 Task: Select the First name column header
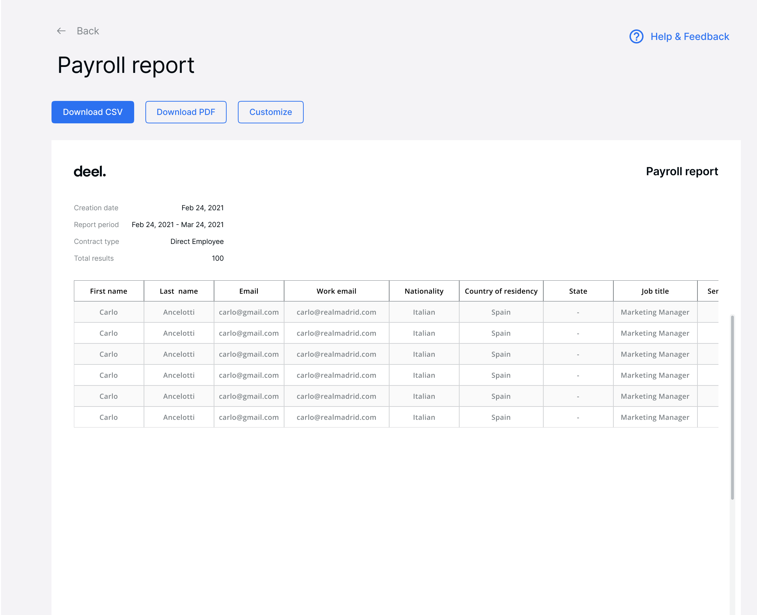pos(108,291)
